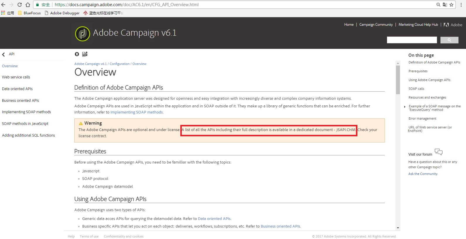Open Help footer link
466x239 pixels.
click(x=71, y=236)
